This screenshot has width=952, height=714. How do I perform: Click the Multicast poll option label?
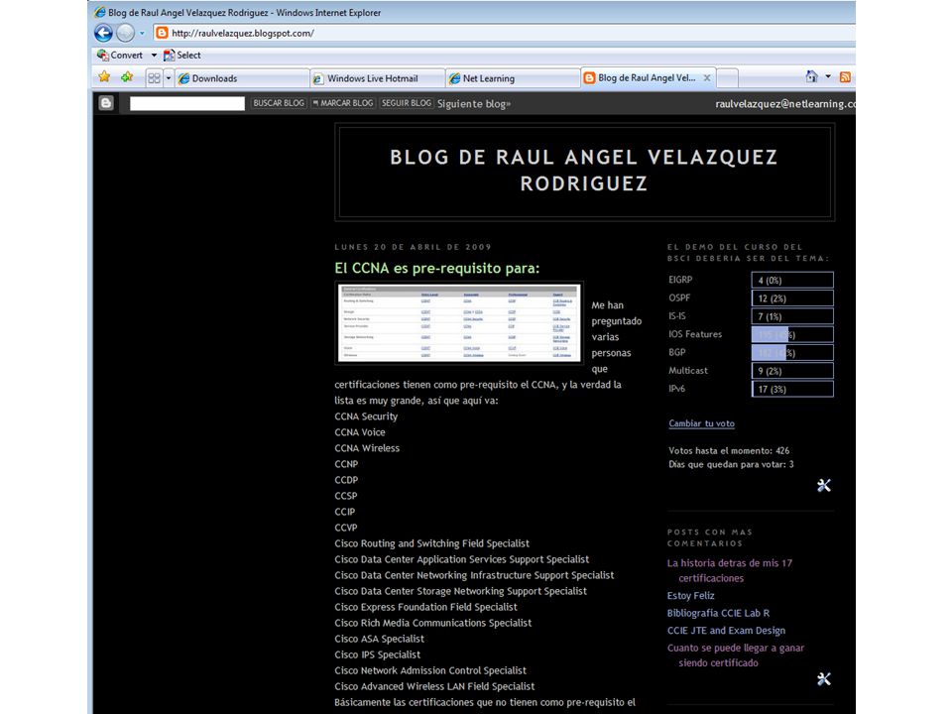pos(688,370)
